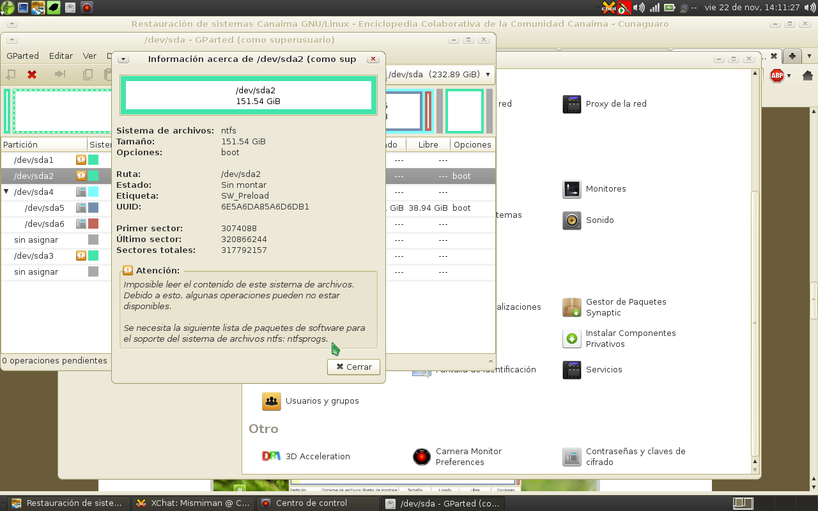Open the weather applet in tray
This screenshot has height=511, width=818.
688,8
